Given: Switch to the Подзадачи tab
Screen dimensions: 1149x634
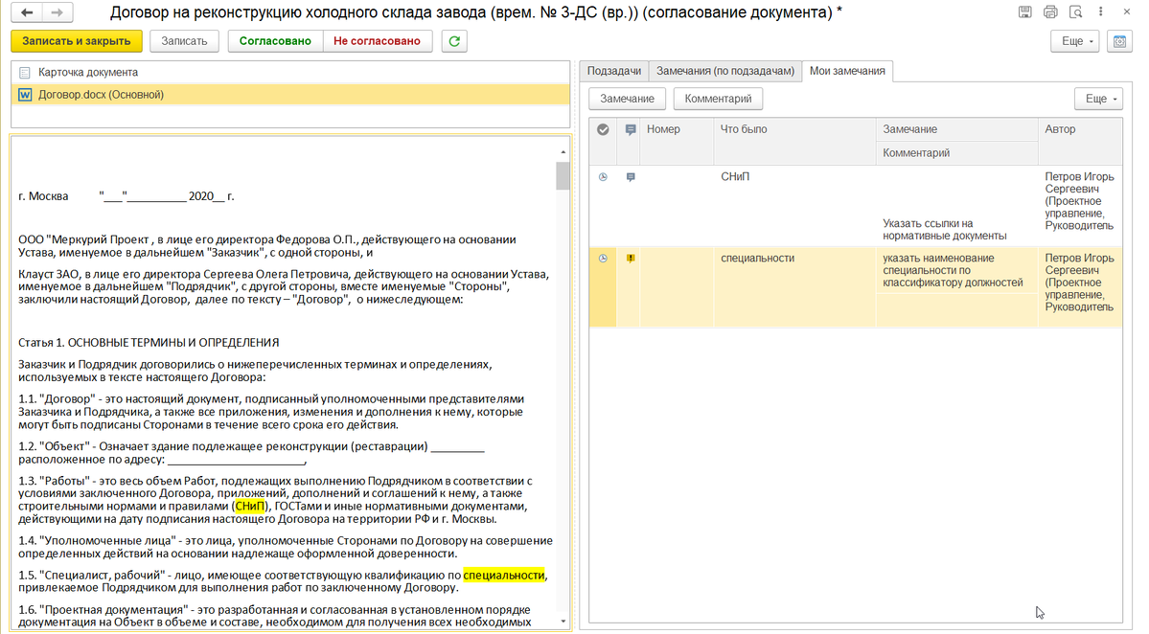Looking at the screenshot, I should 614,71.
